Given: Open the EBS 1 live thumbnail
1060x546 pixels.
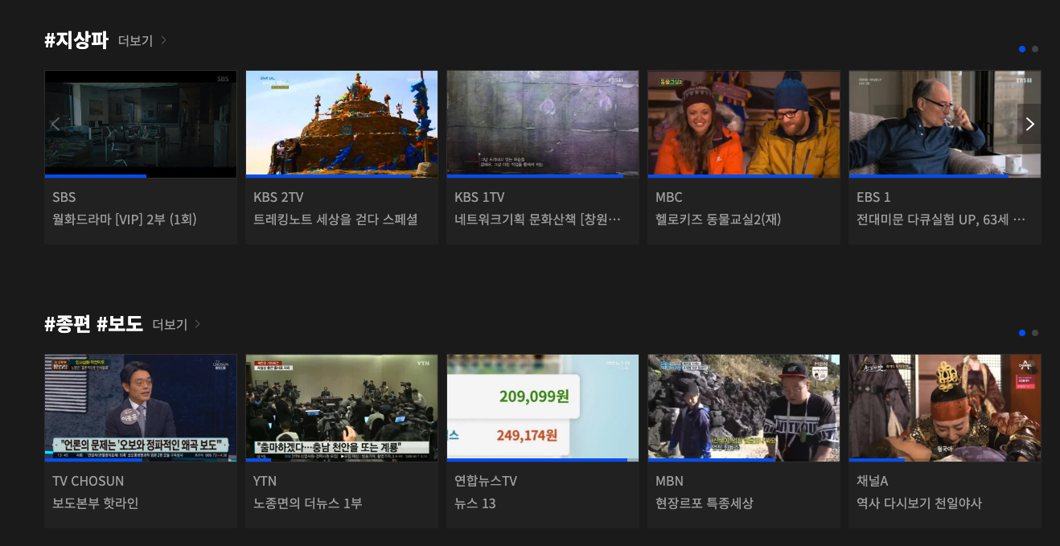Looking at the screenshot, I should tap(945, 124).
